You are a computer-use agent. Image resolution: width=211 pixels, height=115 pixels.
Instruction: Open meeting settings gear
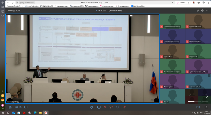click(202, 11)
